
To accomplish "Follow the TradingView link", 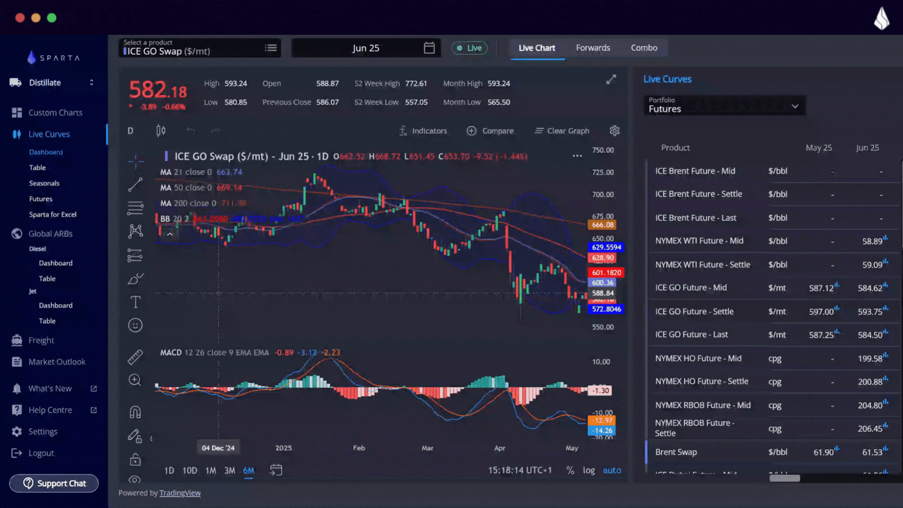I will coord(180,493).
